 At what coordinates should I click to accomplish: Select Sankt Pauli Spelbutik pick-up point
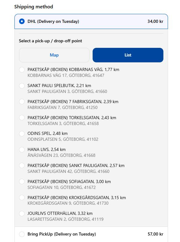click(x=22, y=86)
